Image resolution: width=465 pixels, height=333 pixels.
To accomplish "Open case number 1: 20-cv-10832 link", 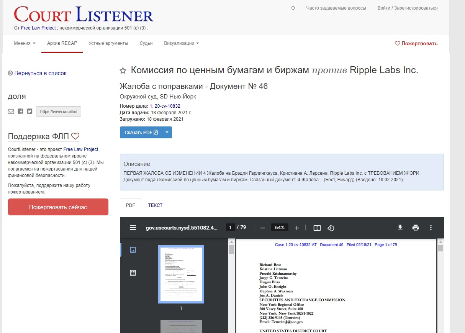I will 165,106.
